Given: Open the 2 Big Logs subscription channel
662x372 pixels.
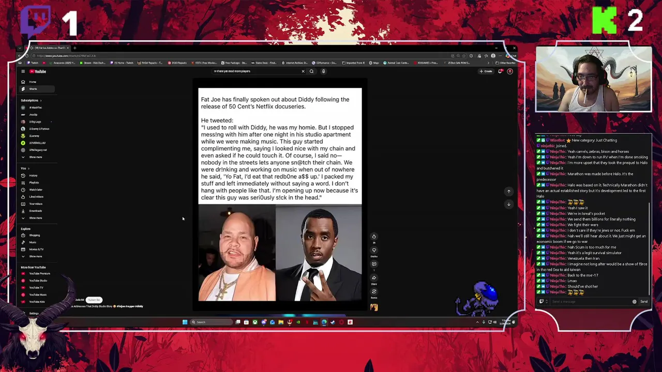Looking at the screenshot, I should click(x=37, y=121).
